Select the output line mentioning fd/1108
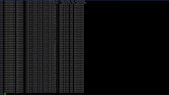 click(x=42, y=92)
